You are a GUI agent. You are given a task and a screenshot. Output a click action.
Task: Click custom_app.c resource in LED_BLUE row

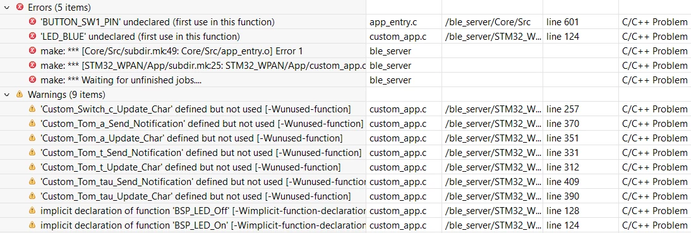click(x=397, y=36)
